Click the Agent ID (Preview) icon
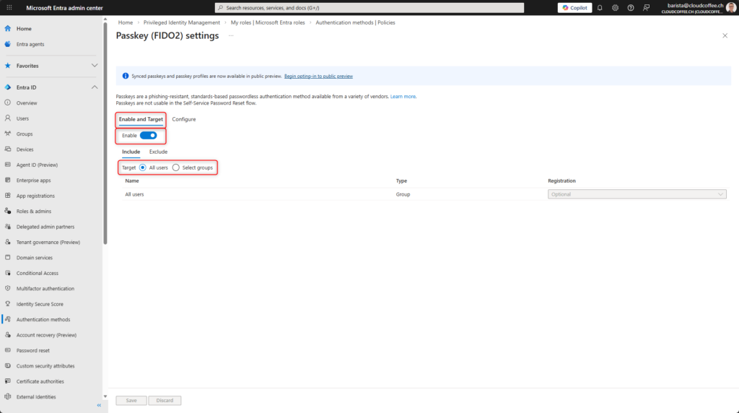This screenshot has width=739, height=413. point(7,165)
